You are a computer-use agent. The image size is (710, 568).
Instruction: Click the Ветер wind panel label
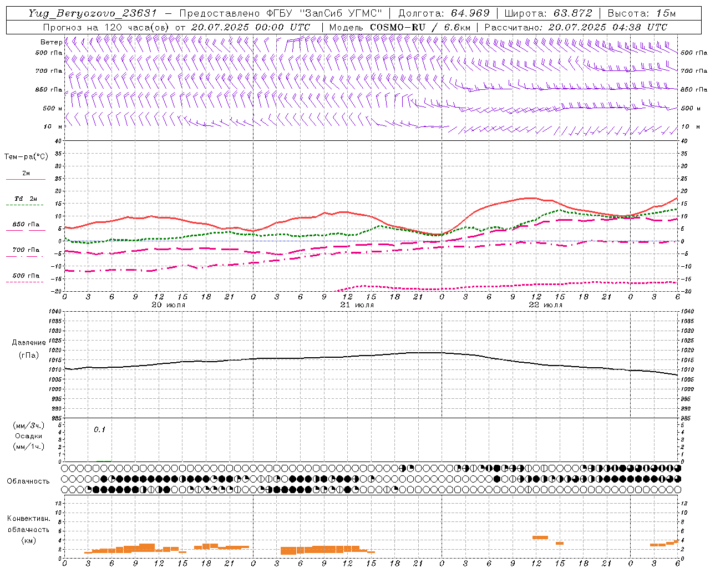[51, 42]
